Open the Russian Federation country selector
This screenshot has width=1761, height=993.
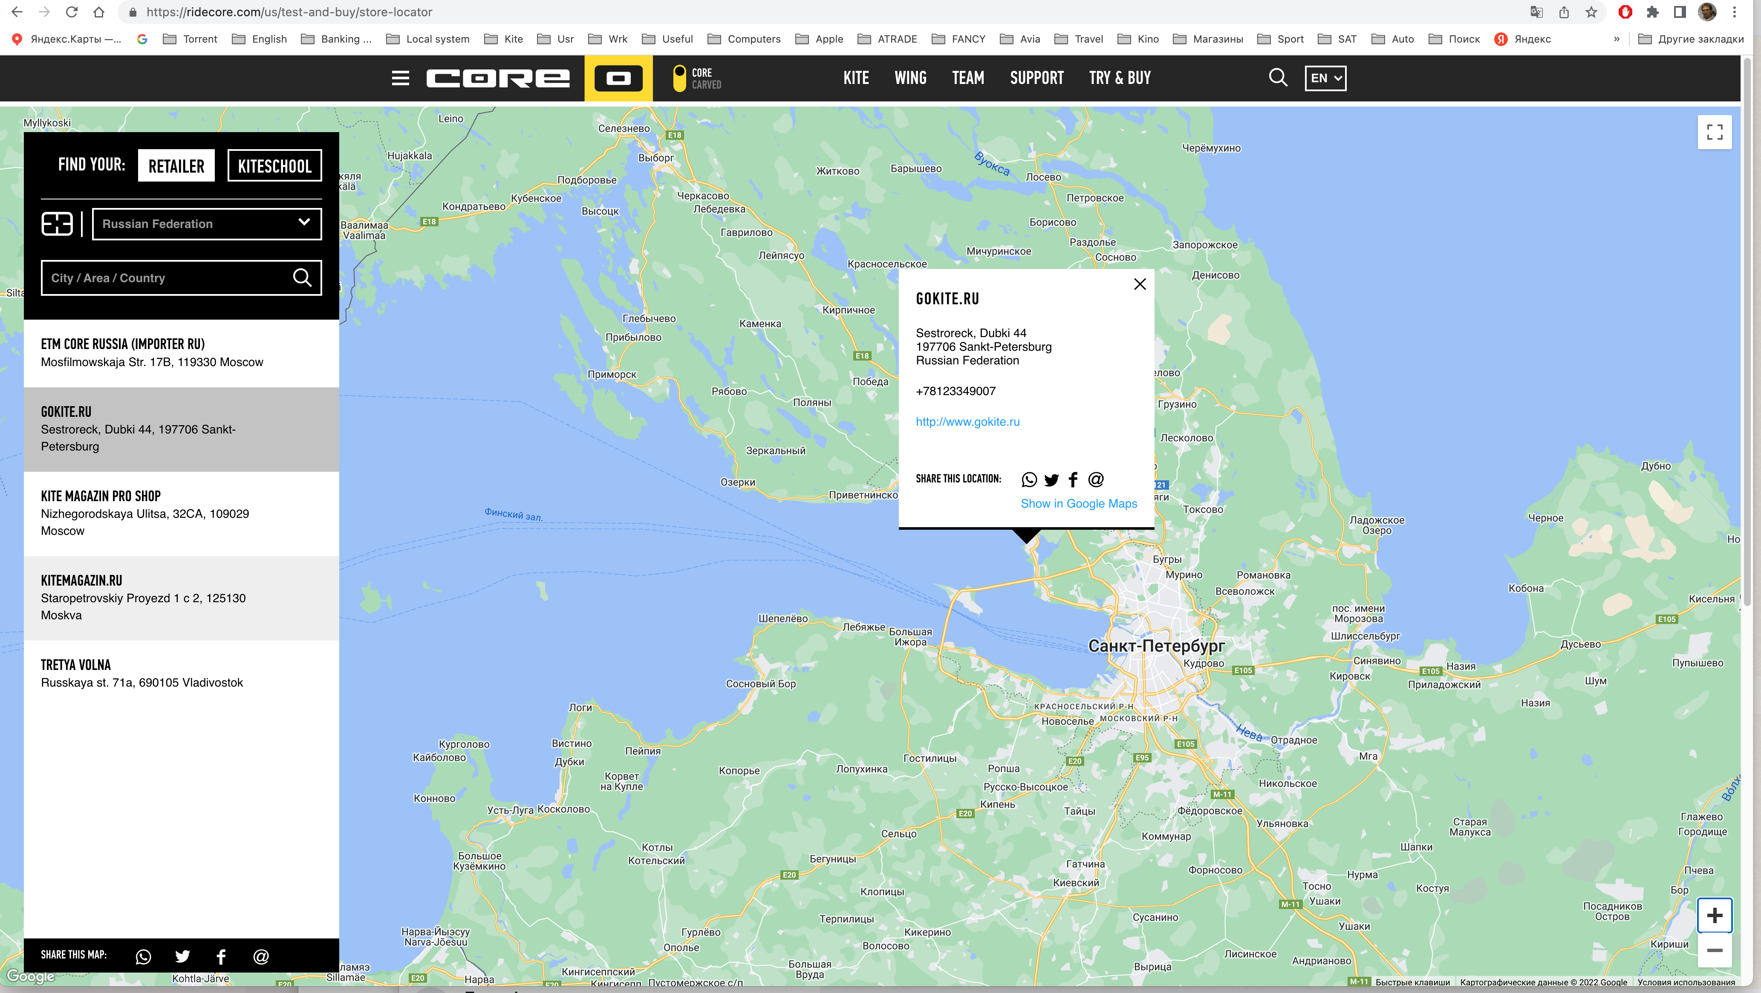pyautogui.click(x=206, y=223)
